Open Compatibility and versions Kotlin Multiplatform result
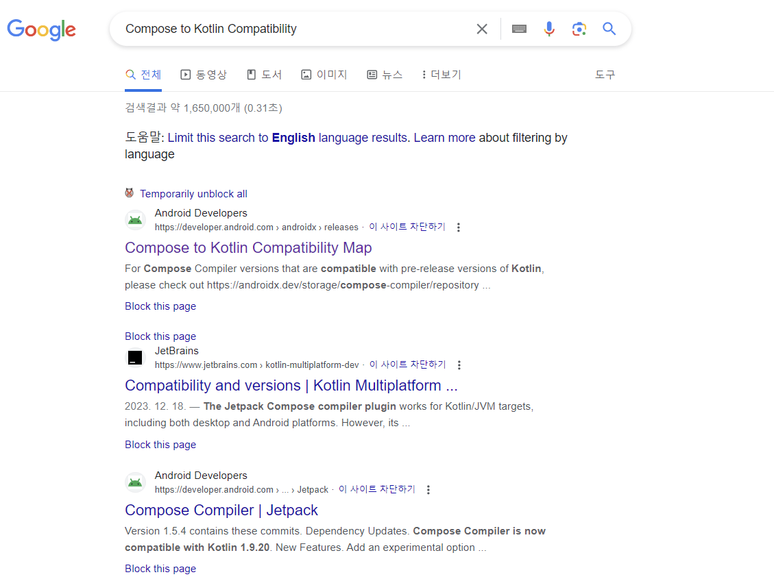 (x=291, y=385)
